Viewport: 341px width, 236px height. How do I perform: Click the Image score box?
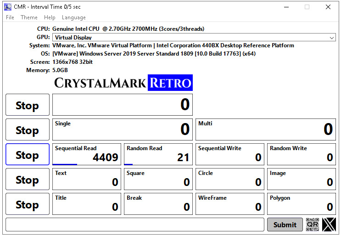[302, 179]
